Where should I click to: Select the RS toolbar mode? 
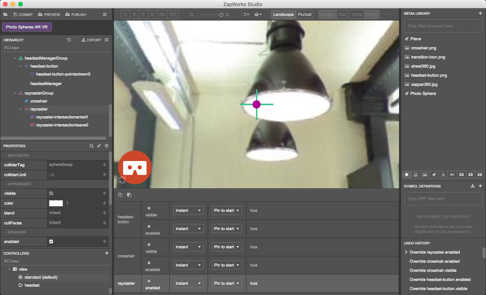point(162,14)
